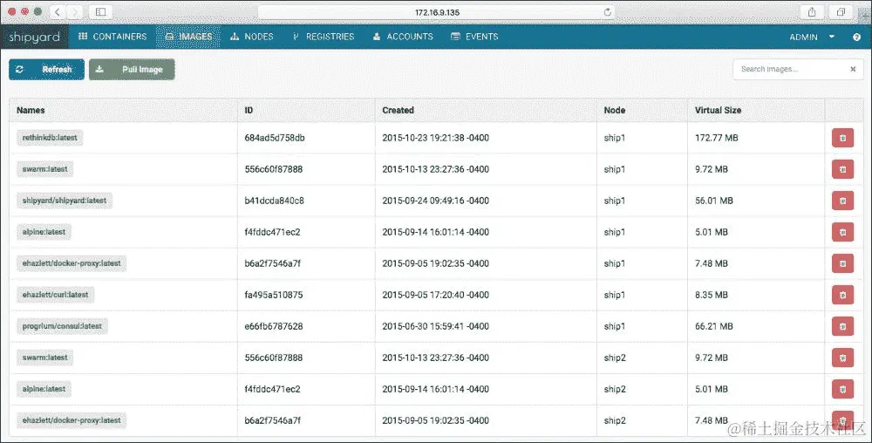The width and height of the screenshot is (872, 443).
Task: View the Events tab
Action: coord(474,37)
